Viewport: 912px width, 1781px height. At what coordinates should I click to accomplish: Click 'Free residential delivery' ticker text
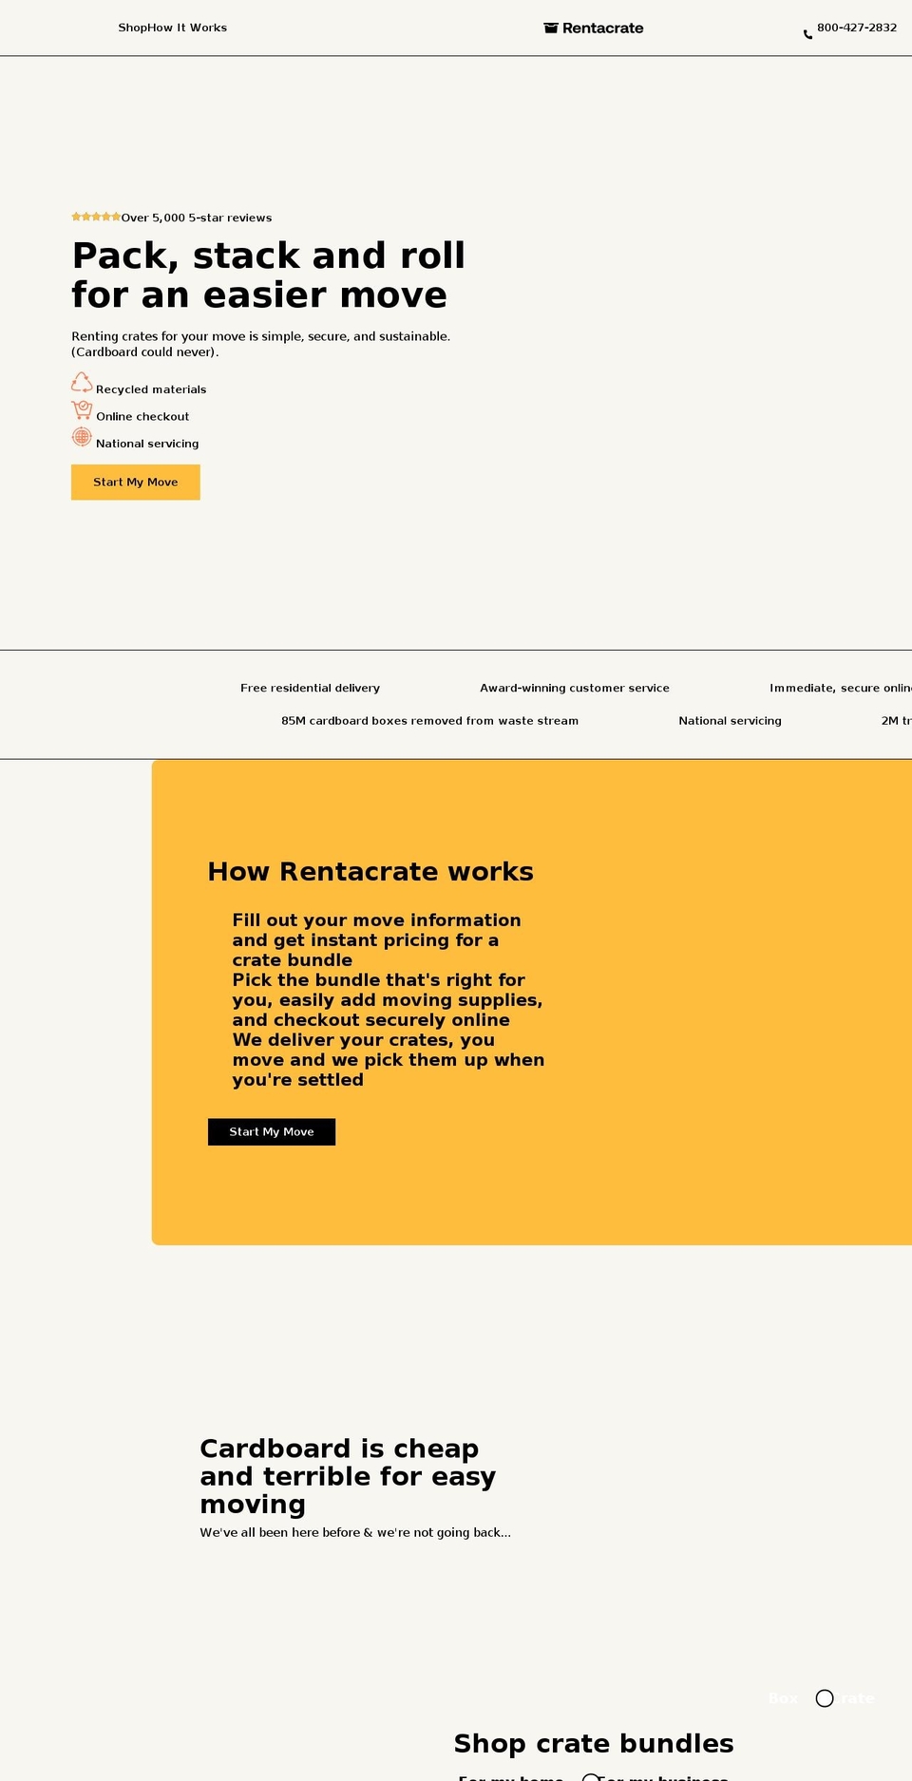[310, 688]
